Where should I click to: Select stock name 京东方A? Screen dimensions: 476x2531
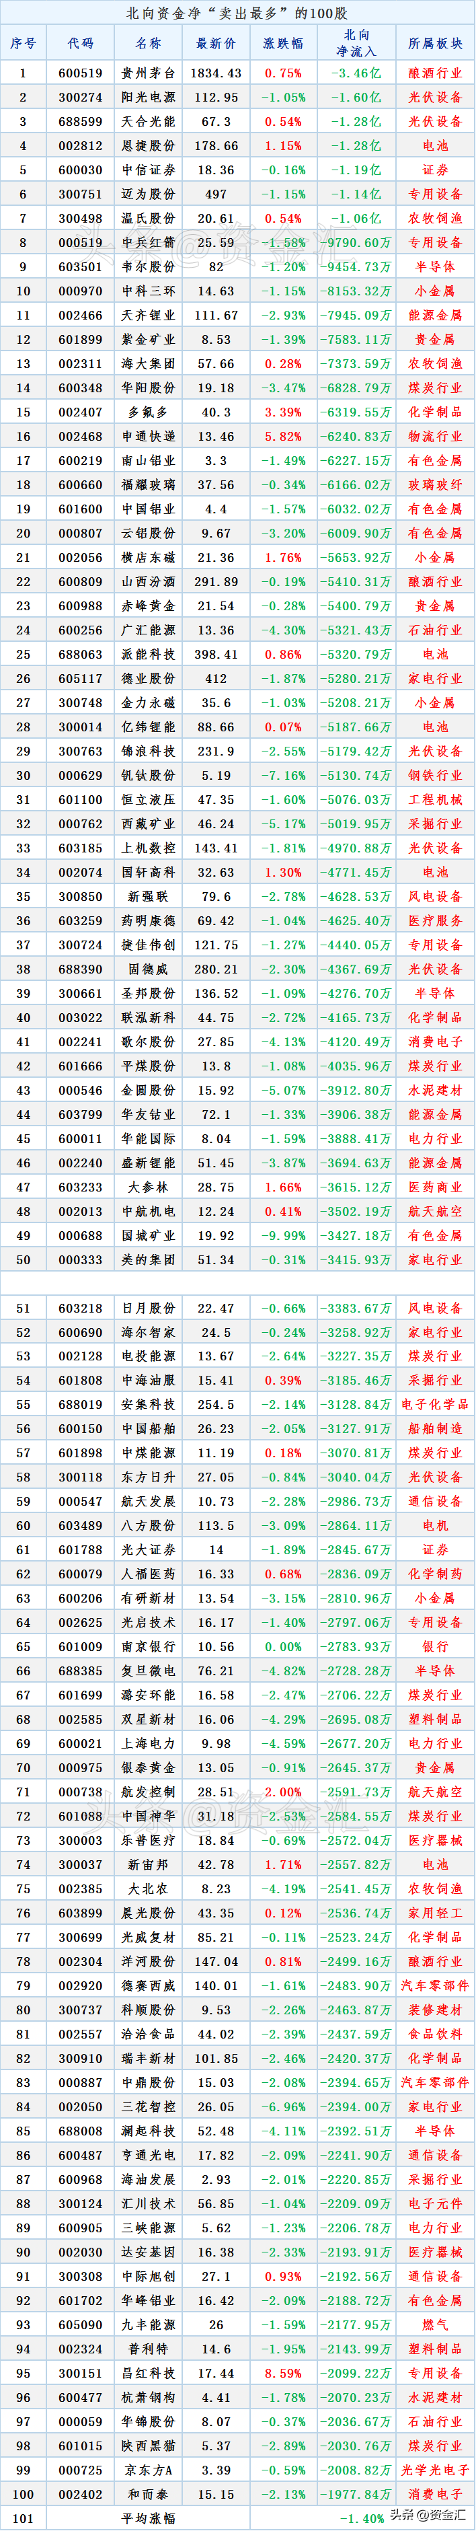point(148,2471)
